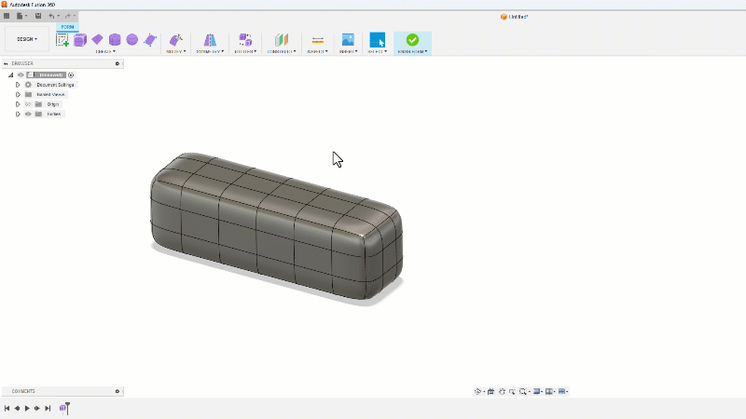Select the Box form tool
This screenshot has height=419, width=746.
(x=80, y=40)
